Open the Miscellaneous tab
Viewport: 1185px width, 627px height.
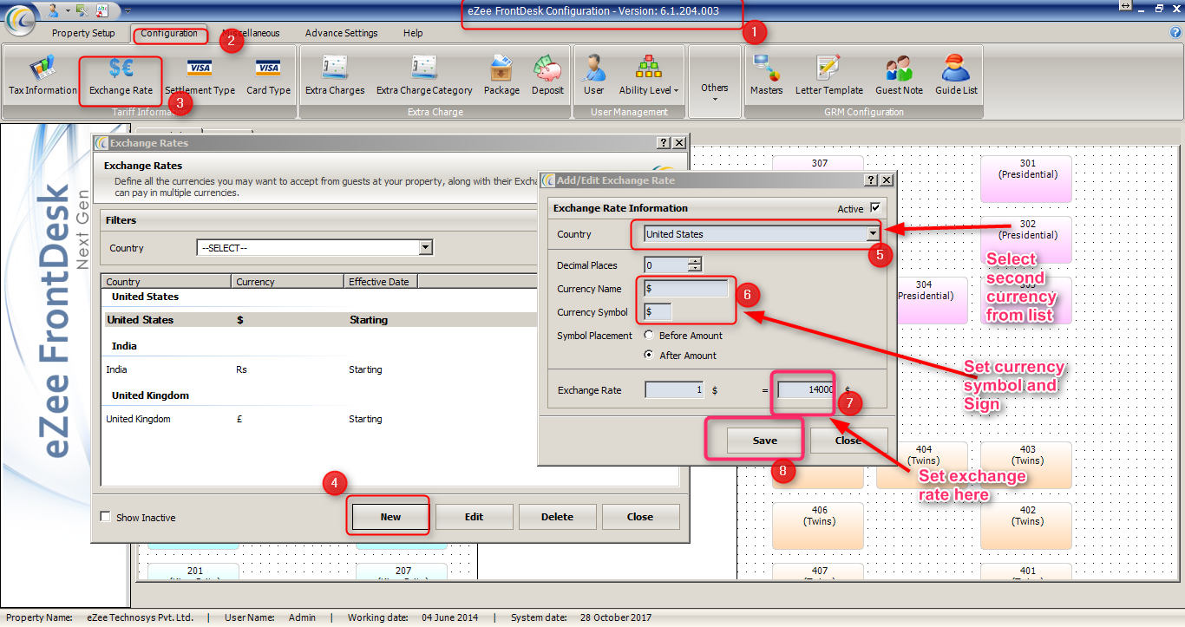point(251,33)
